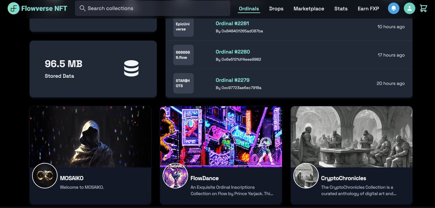
Task: Click the CryptoChronicles knights banner
Action: [351, 136]
